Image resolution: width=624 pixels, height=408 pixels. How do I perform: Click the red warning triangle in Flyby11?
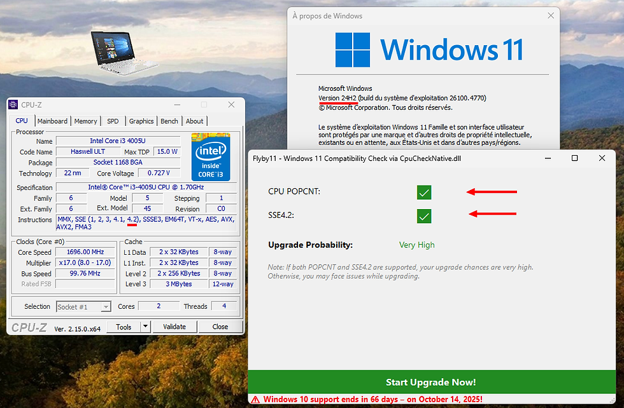click(x=255, y=400)
